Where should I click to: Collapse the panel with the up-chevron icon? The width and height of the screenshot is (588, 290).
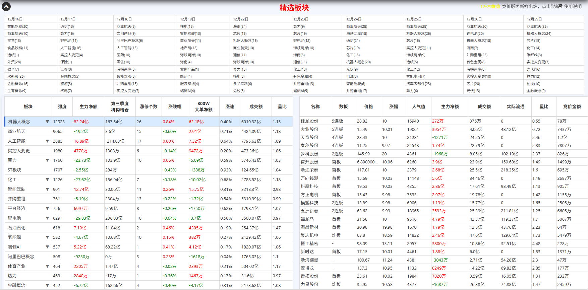pos(6,6)
